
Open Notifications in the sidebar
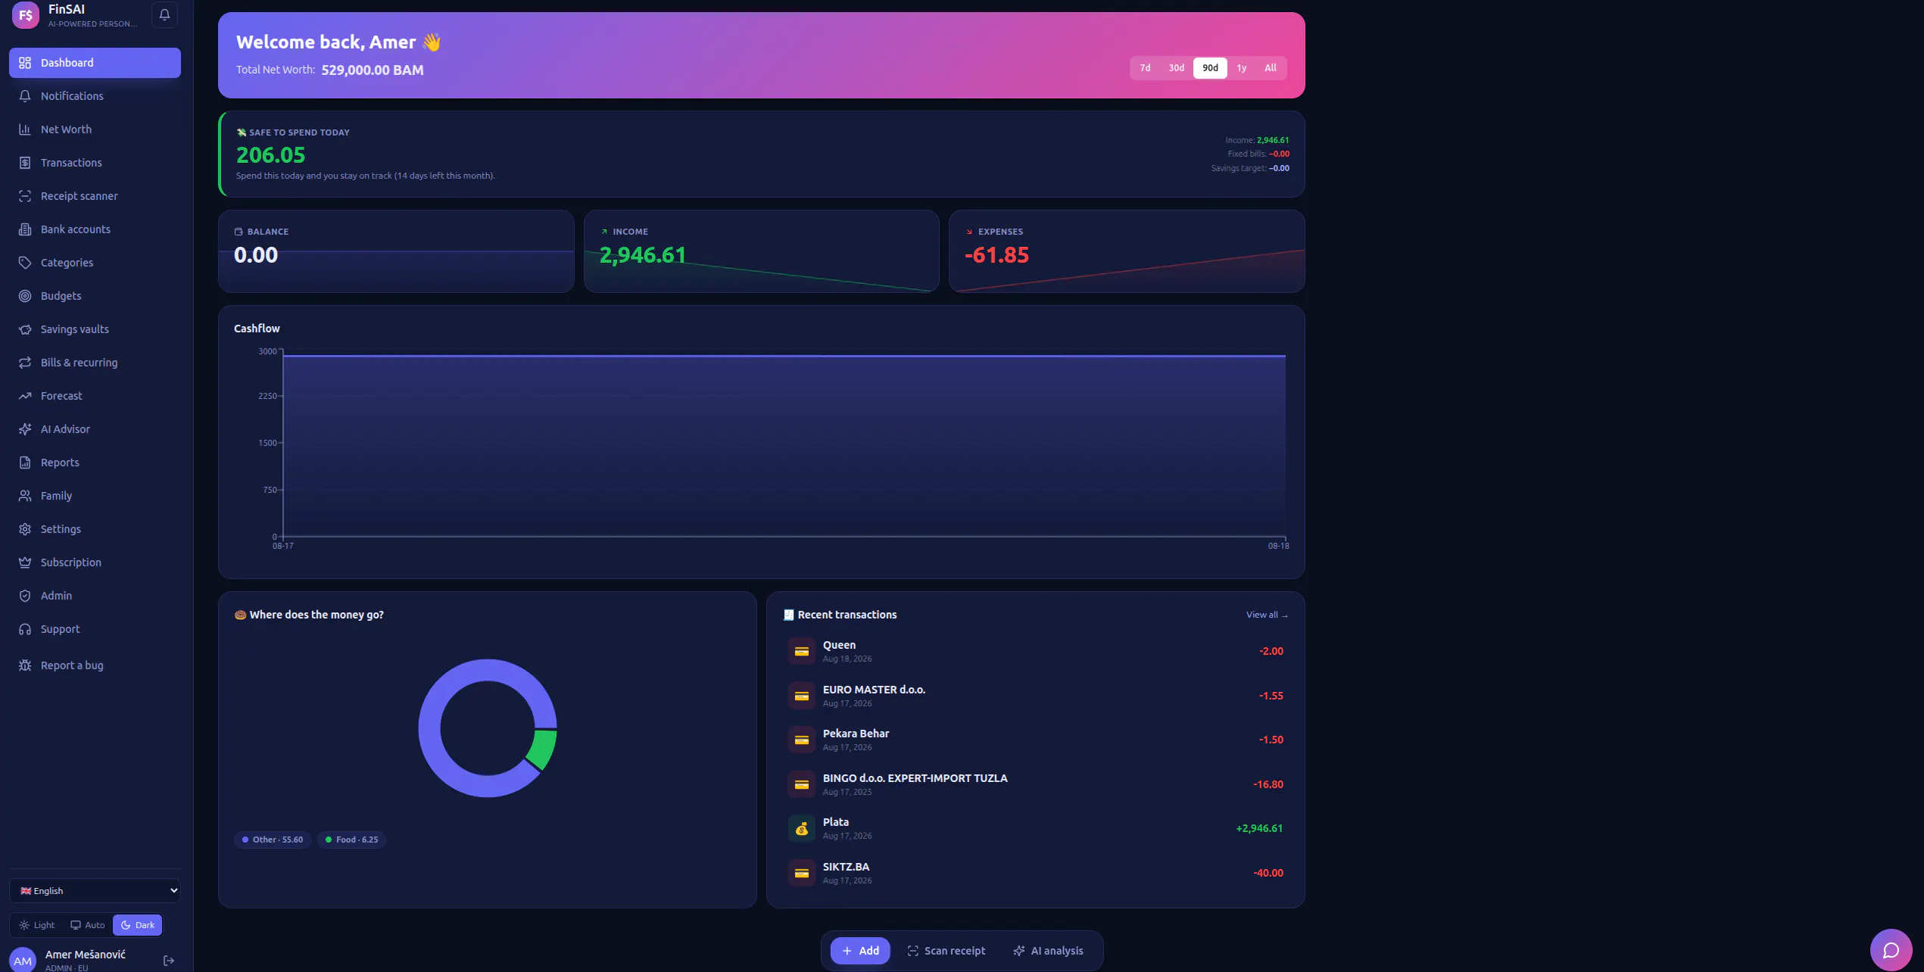click(x=95, y=96)
